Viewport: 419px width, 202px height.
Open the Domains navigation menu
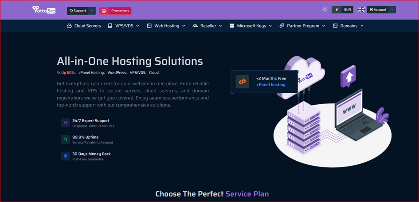click(348, 26)
